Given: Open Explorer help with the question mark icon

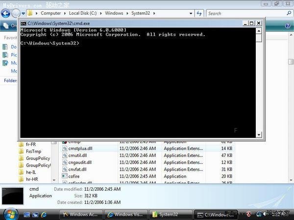Looking at the screenshot, I should pos(288,25).
